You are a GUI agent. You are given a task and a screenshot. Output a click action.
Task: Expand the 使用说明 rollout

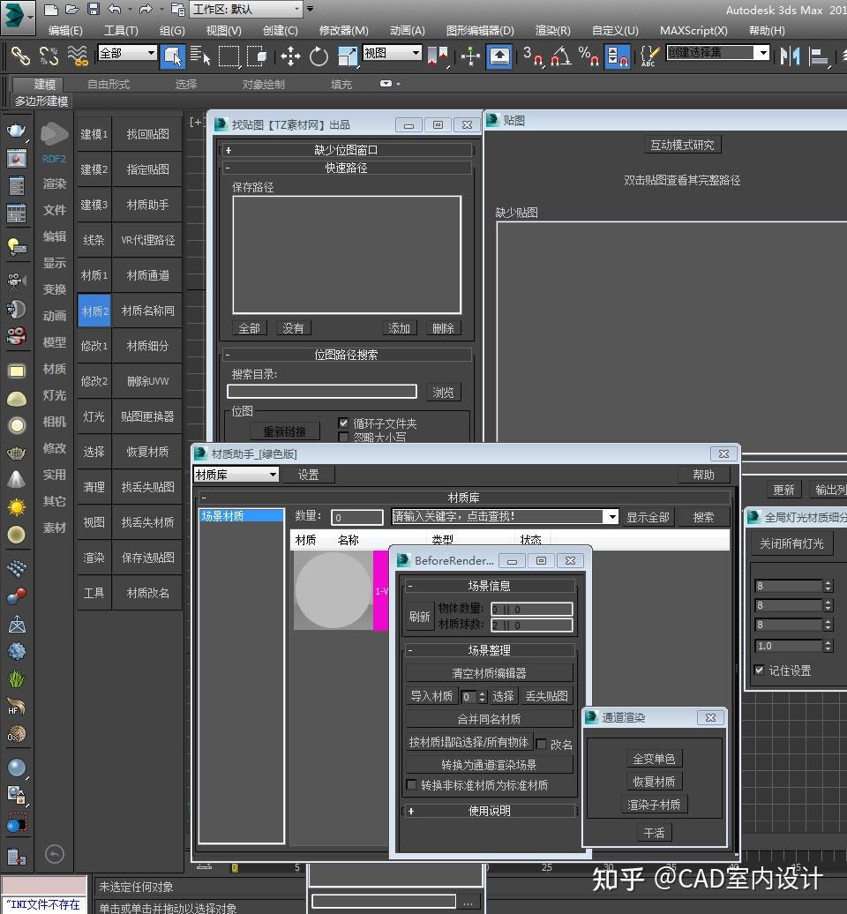[x=489, y=810]
